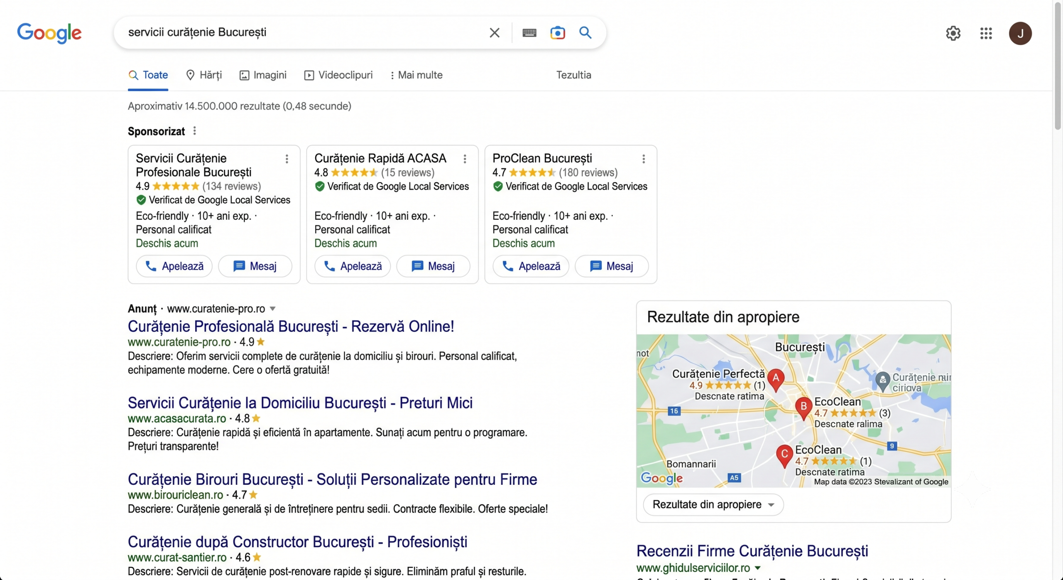Click the page vertical scrollbar thumb

pyautogui.click(x=1058, y=66)
